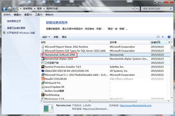
Task: Click the 卸载 toolbar button
Action: pyautogui.click(x=56, y=37)
